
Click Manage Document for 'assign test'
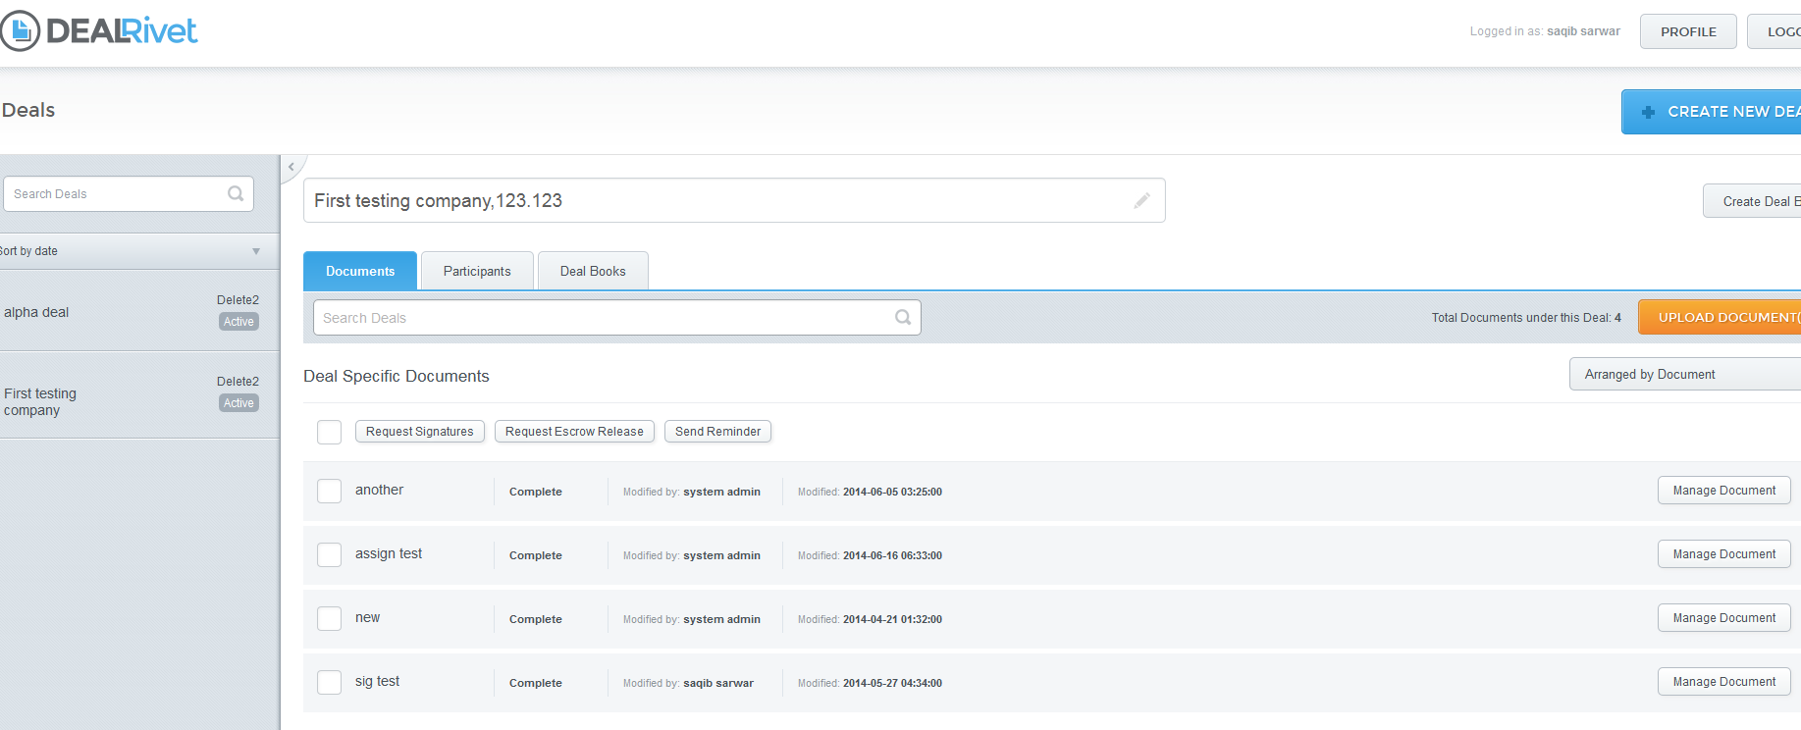click(x=1723, y=554)
